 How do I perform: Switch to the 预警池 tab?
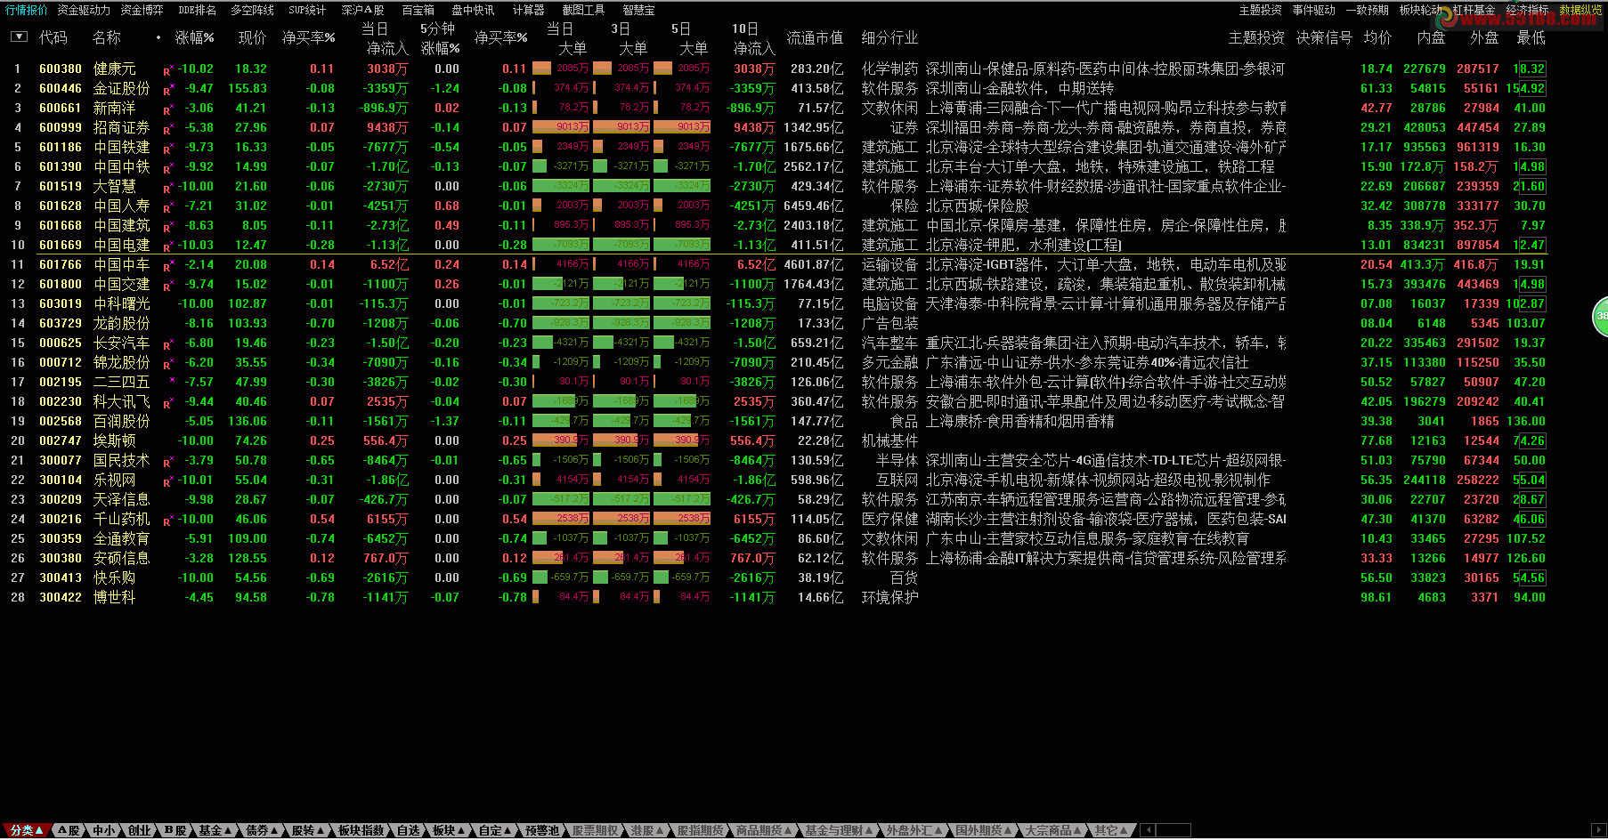point(541,830)
